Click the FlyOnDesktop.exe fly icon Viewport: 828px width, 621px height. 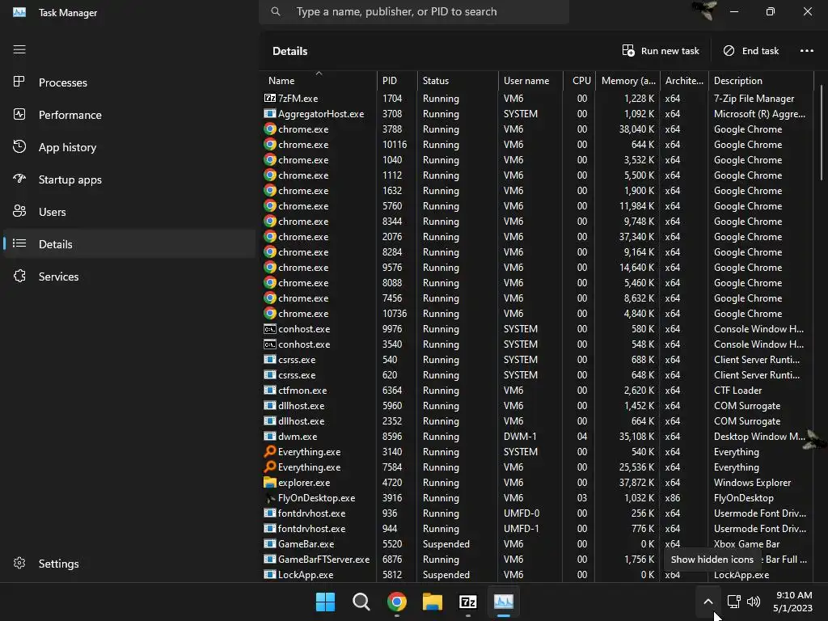pos(270,498)
